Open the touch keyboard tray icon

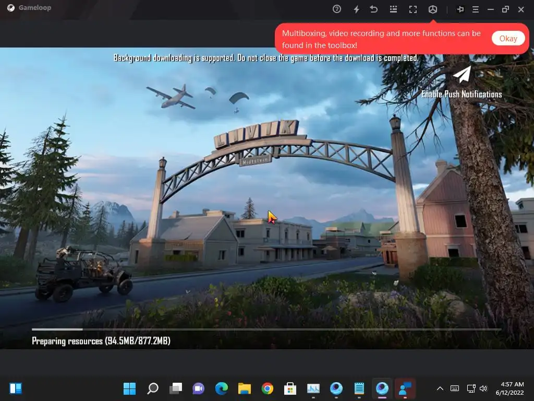pyautogui.click(x=455, y=388)
